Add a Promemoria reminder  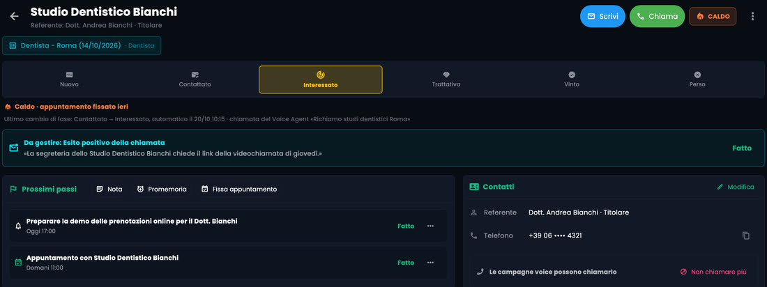(162, 189)
